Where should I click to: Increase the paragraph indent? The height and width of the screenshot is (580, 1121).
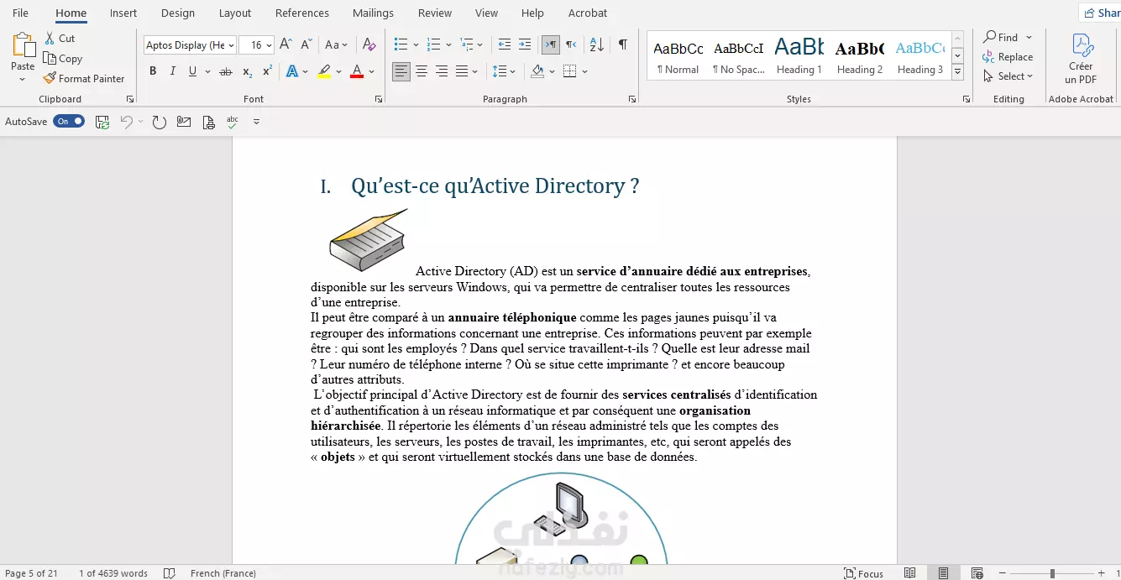tap(525, 44)
